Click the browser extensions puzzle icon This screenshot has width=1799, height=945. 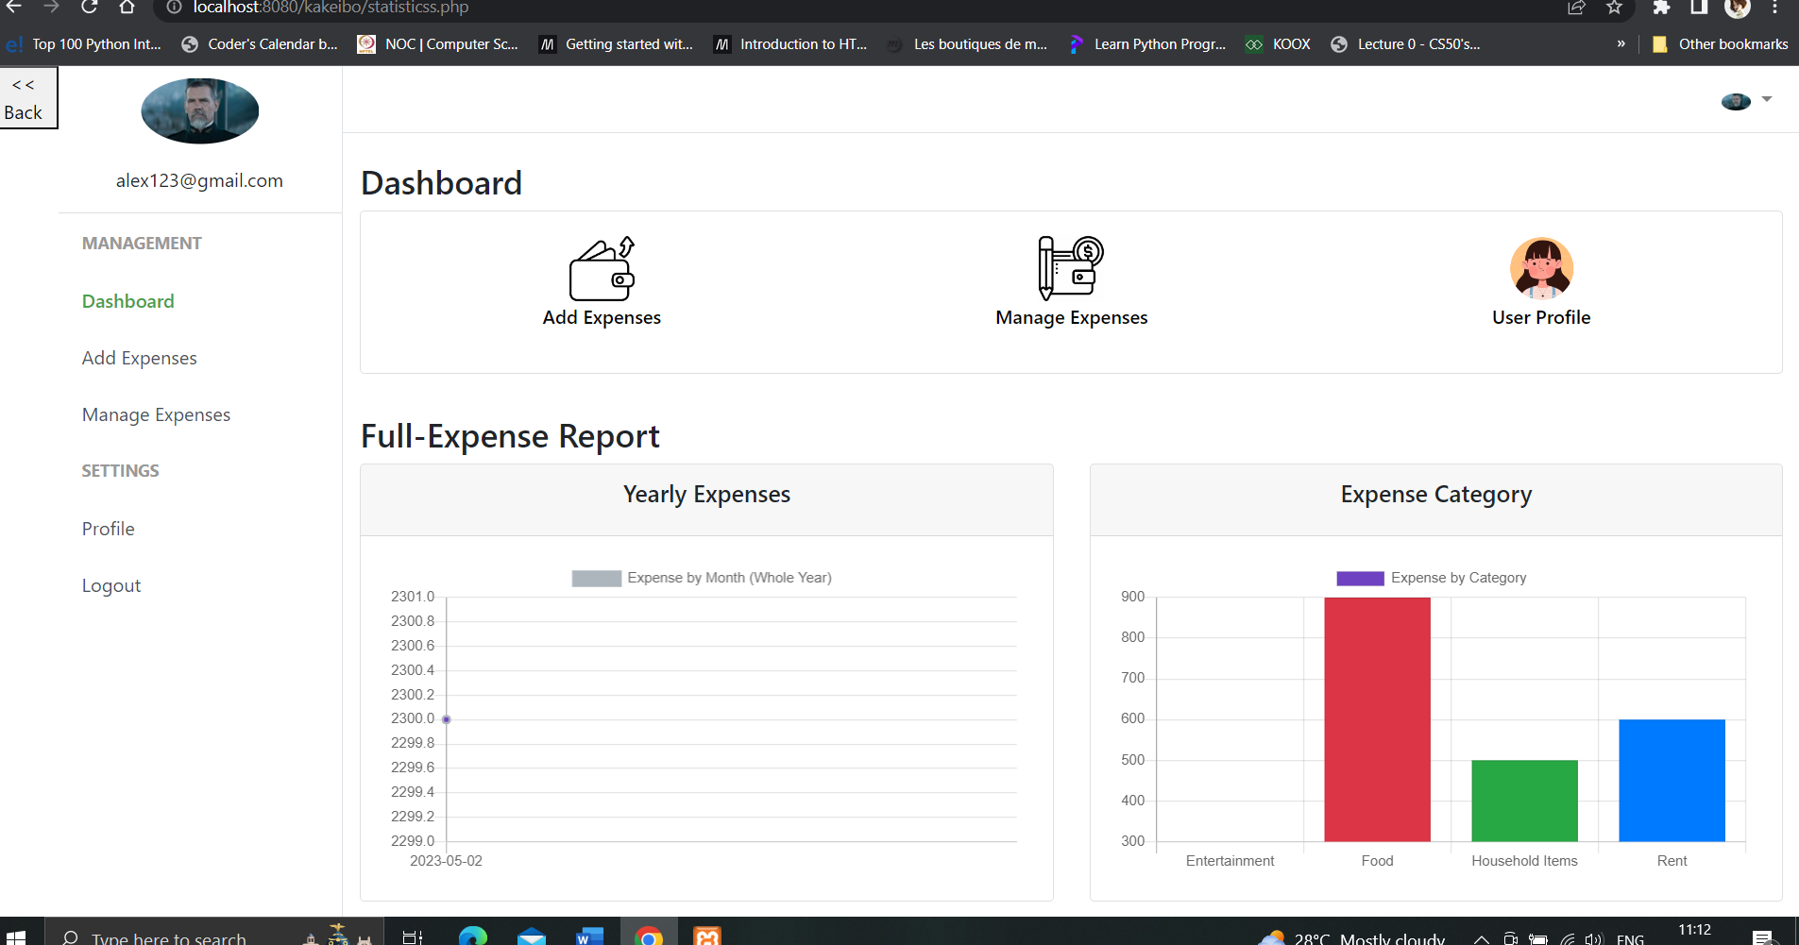(1663, 8)
